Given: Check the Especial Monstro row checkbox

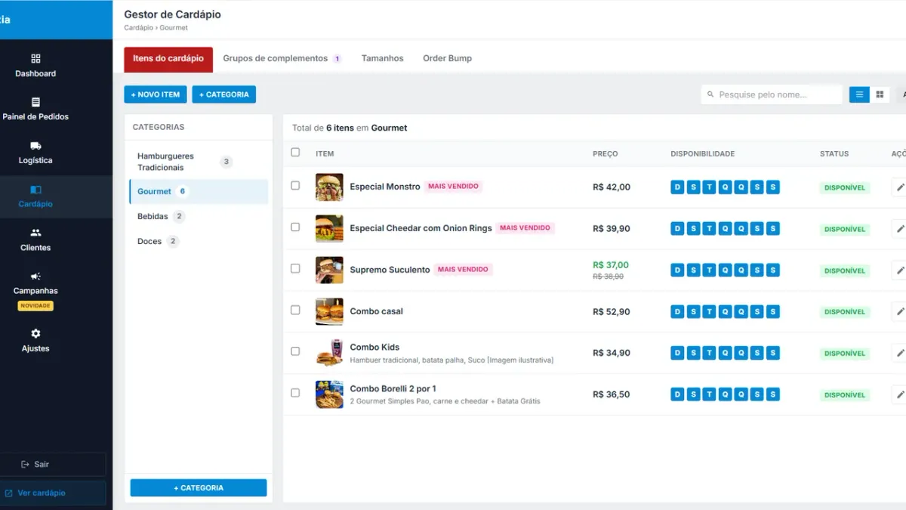Looking at the screenshot, I should click(x=295, y=185).
